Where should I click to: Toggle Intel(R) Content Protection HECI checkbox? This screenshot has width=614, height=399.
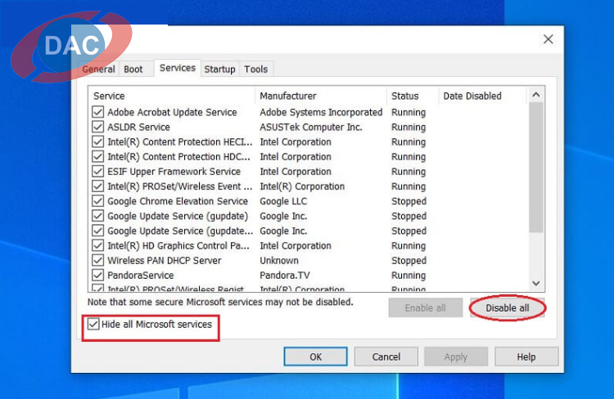(x=98, y=142)
